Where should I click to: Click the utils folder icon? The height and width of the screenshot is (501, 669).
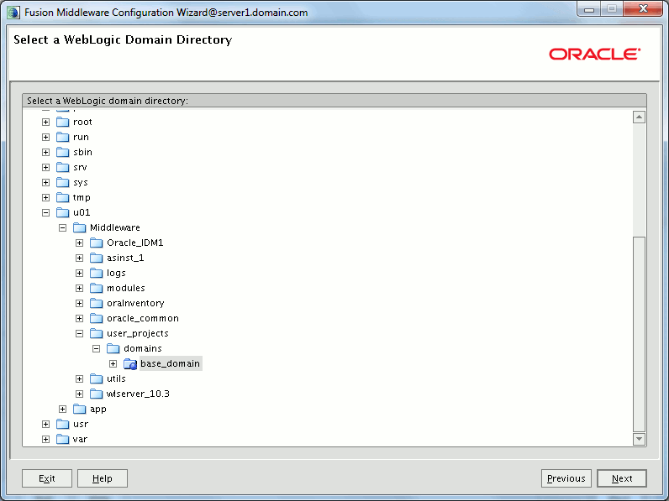[x=97, y=378]
